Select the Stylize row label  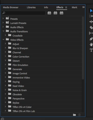tap(16, 103)
